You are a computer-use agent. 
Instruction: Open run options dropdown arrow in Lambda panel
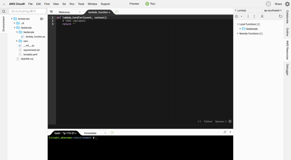pyautogui.click(x=242, y=16)
